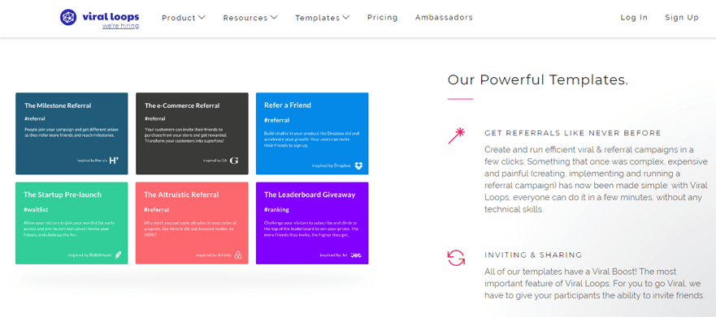716x317 pixels.
Task: Click the Viral Loops logo icon
Action: (x=68, y=17)
